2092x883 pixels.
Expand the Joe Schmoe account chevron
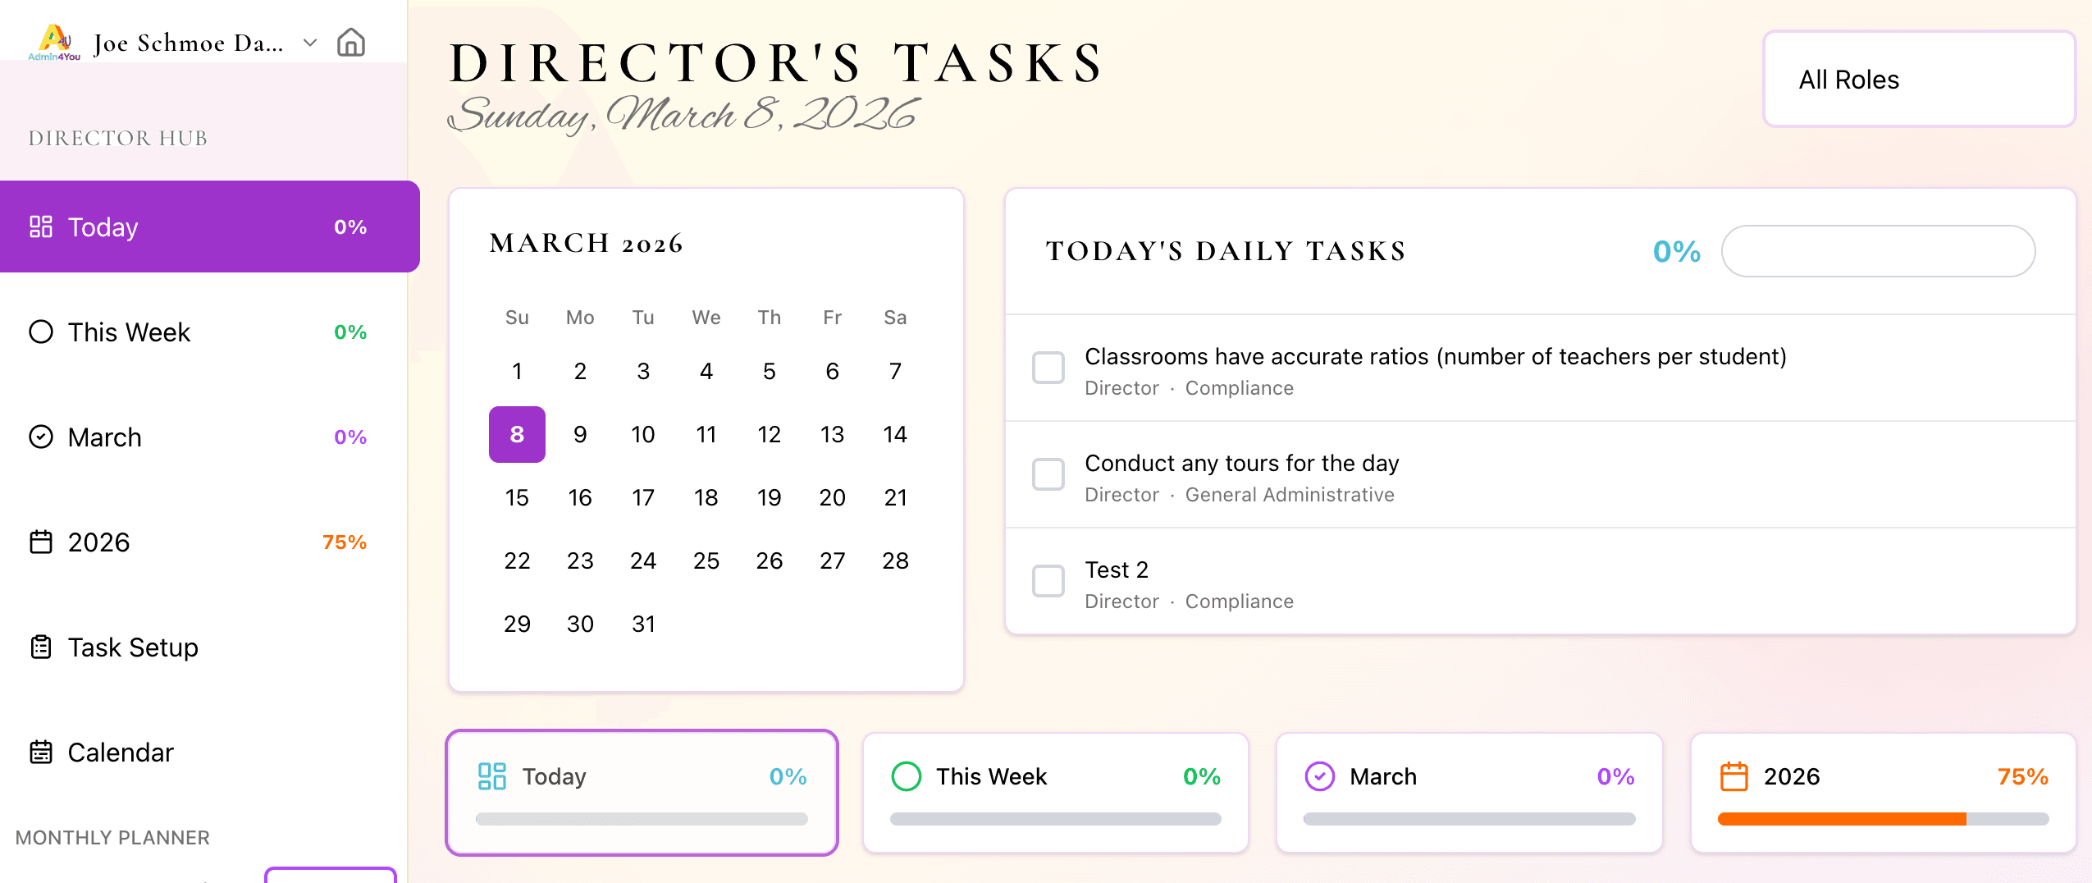pos(310,43)
